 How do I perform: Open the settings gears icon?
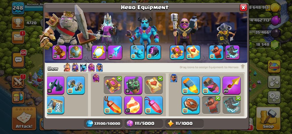274,97
